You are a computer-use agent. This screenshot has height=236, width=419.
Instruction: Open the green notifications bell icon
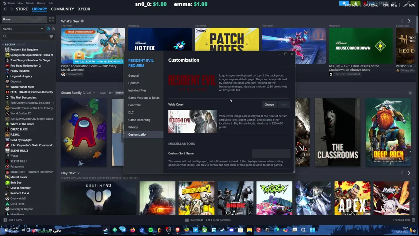point(355,3)
